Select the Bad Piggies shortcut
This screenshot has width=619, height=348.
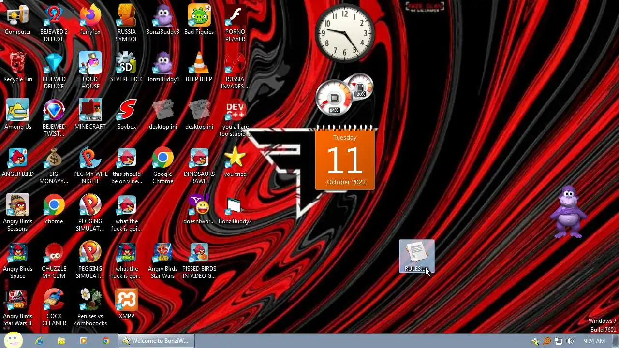(199, 20)
